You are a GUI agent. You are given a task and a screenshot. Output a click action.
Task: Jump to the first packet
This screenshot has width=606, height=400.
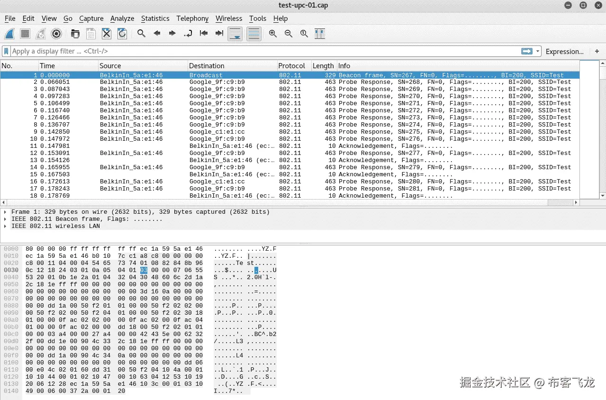pos(204,34)
